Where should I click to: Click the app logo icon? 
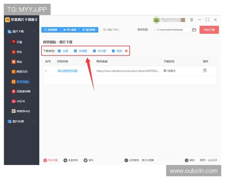coord(7,19)
